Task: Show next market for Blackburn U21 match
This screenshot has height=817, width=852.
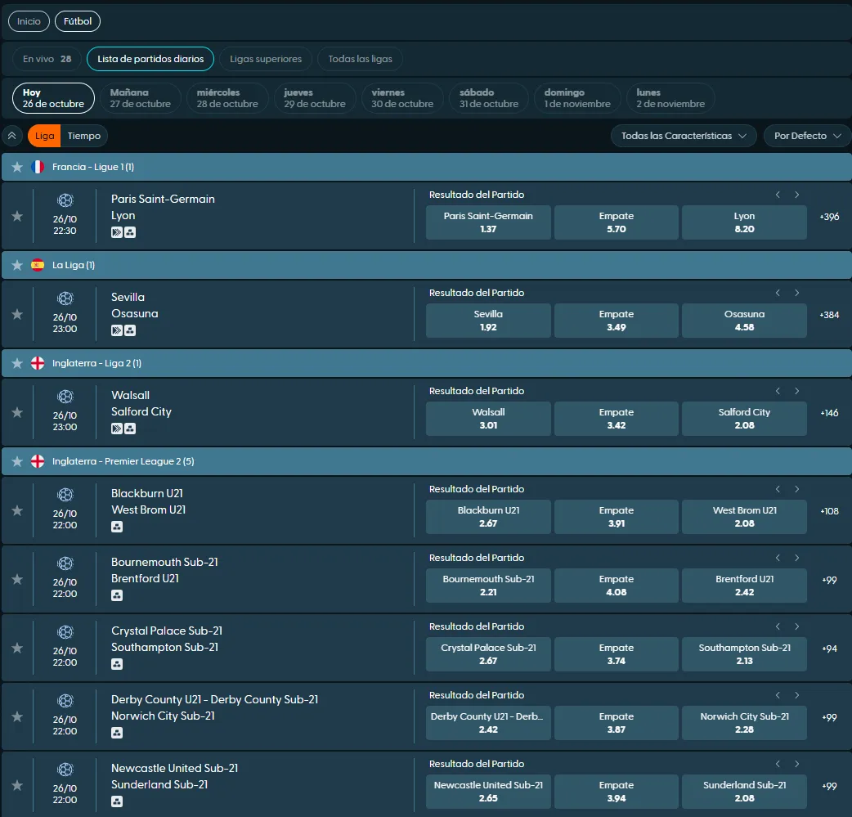Action: pyautogui.click(x=796, y=489)
